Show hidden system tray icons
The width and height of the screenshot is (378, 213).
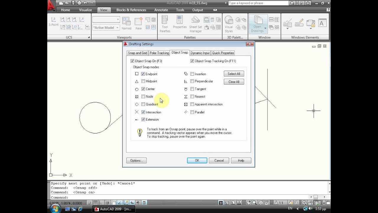(x=297, y=209)
